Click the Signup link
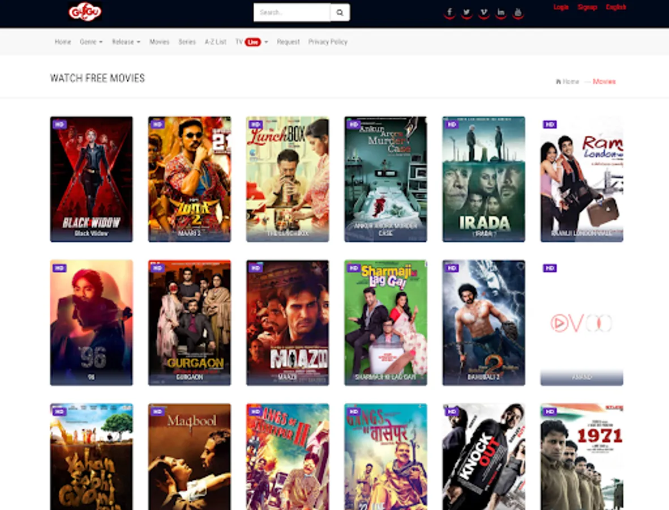The width and height of the screenshot is (669, 510). [x=587, y=7]
